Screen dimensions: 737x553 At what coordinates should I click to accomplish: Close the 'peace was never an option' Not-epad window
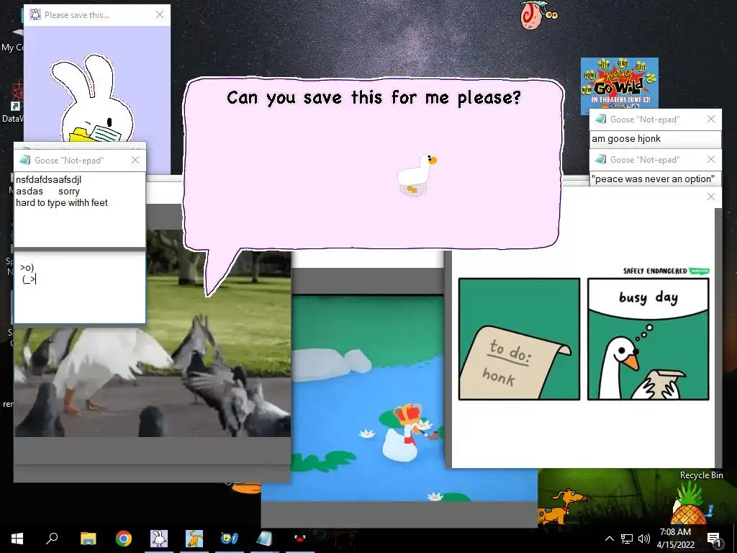pos(711,159)
